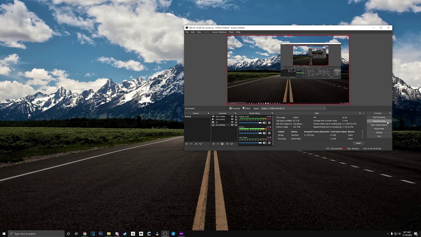The width and height of the screenshot is (421, 237).
Task: Toggle visibility of the 'Don't waste' source
Action: pos(232,117)
